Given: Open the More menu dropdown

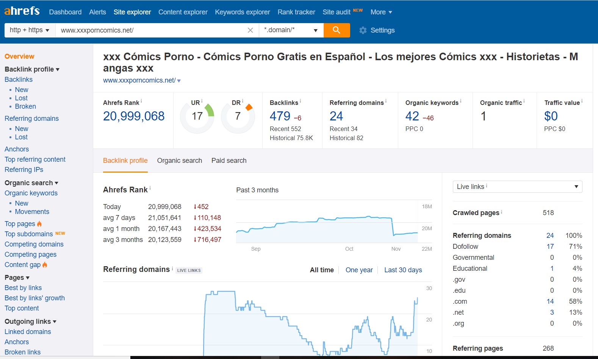Looking at the screenshot, I should (x=381, y=12).
